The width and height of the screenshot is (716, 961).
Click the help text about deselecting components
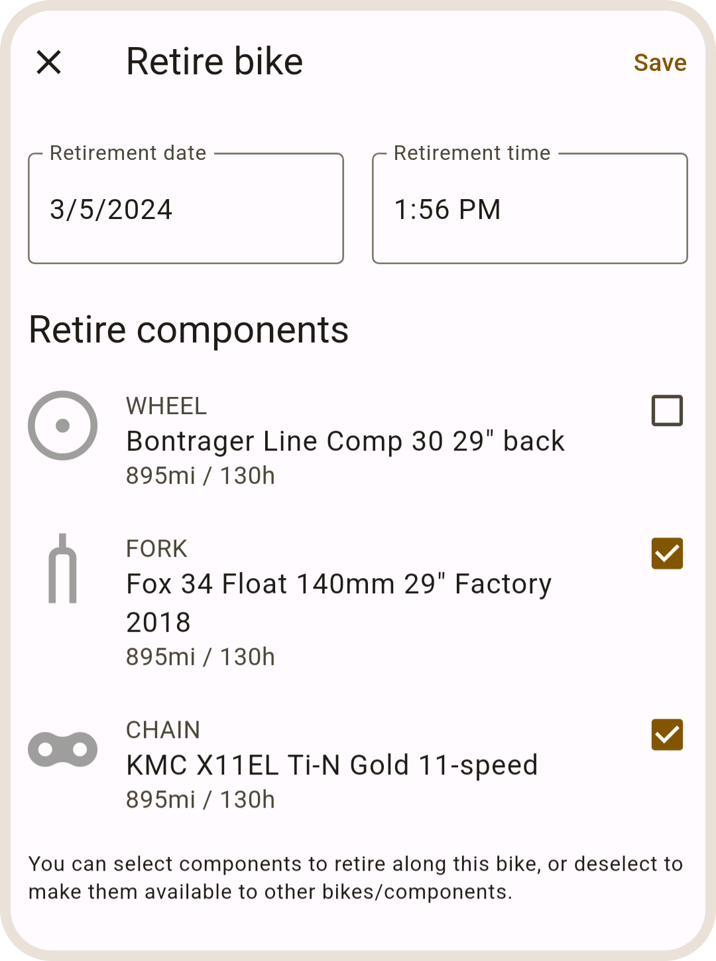tap(355, 877)
